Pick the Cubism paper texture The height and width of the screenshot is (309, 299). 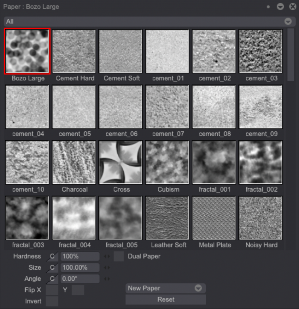[167, 162]
